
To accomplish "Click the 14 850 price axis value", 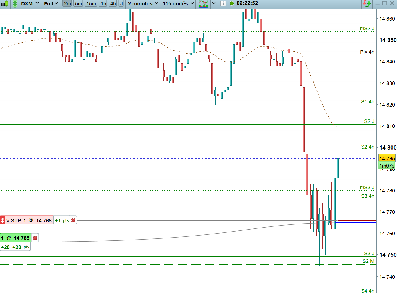I will 388,40.
